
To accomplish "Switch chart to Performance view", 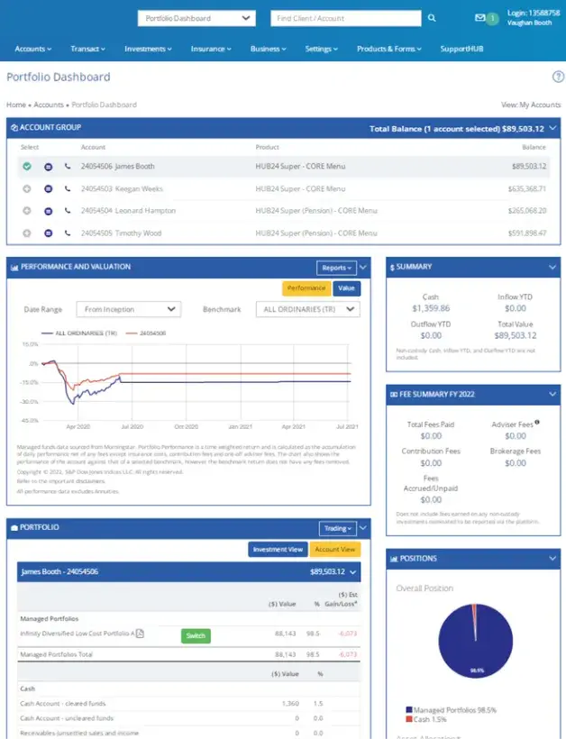I will tap(306, 288).
